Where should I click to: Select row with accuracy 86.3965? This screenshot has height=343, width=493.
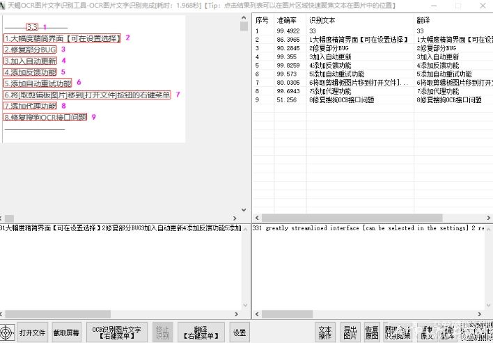[x=373, y=40]
